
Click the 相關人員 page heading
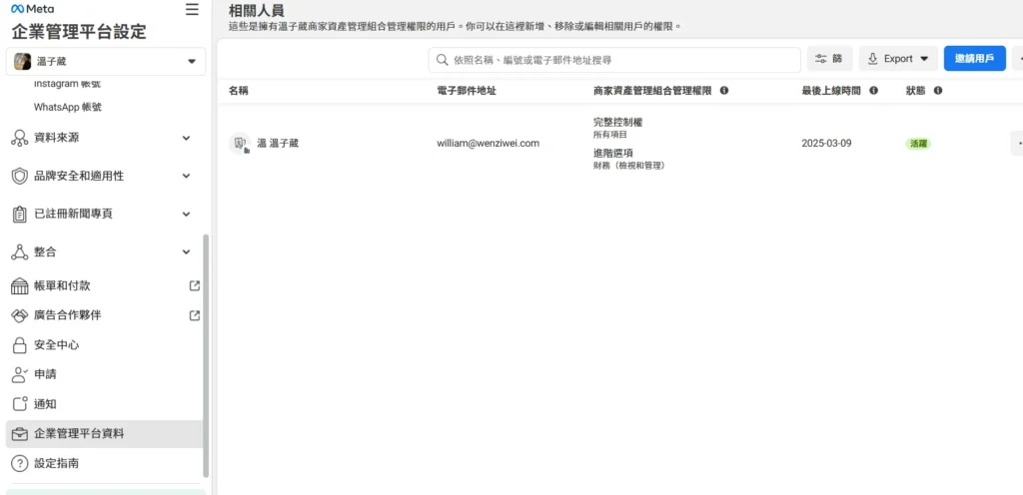point(257,10)
